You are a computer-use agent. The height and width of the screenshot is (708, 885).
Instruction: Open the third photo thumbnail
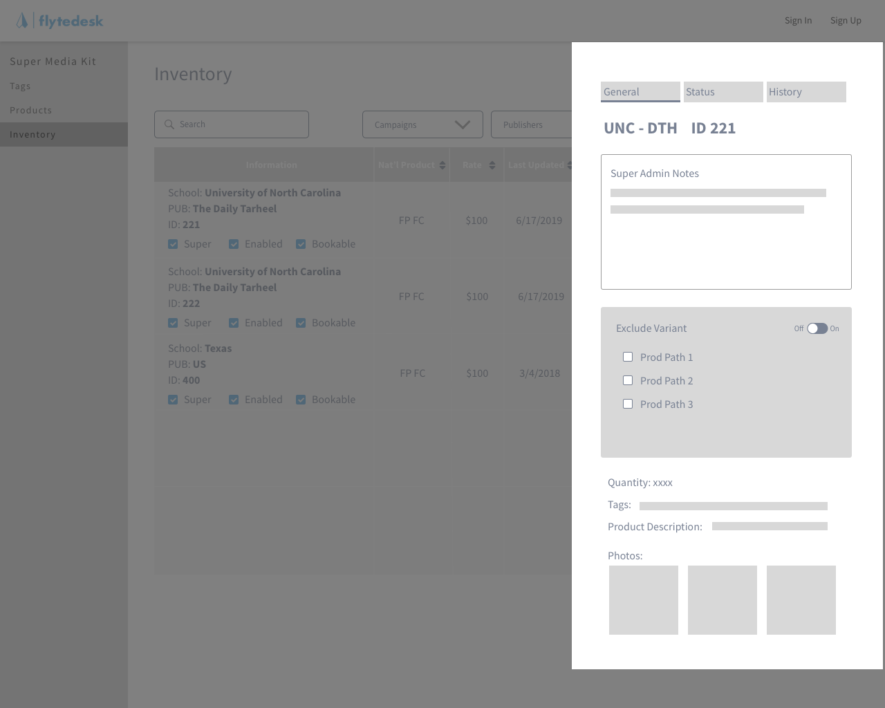[801, 600]
